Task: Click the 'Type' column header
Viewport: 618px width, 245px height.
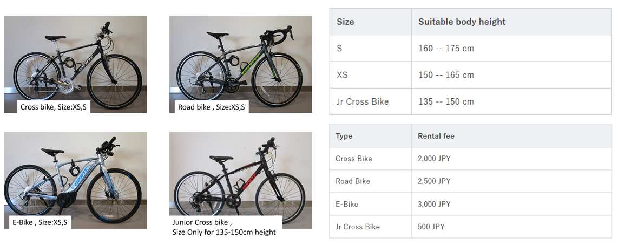Action: [344, 136]
